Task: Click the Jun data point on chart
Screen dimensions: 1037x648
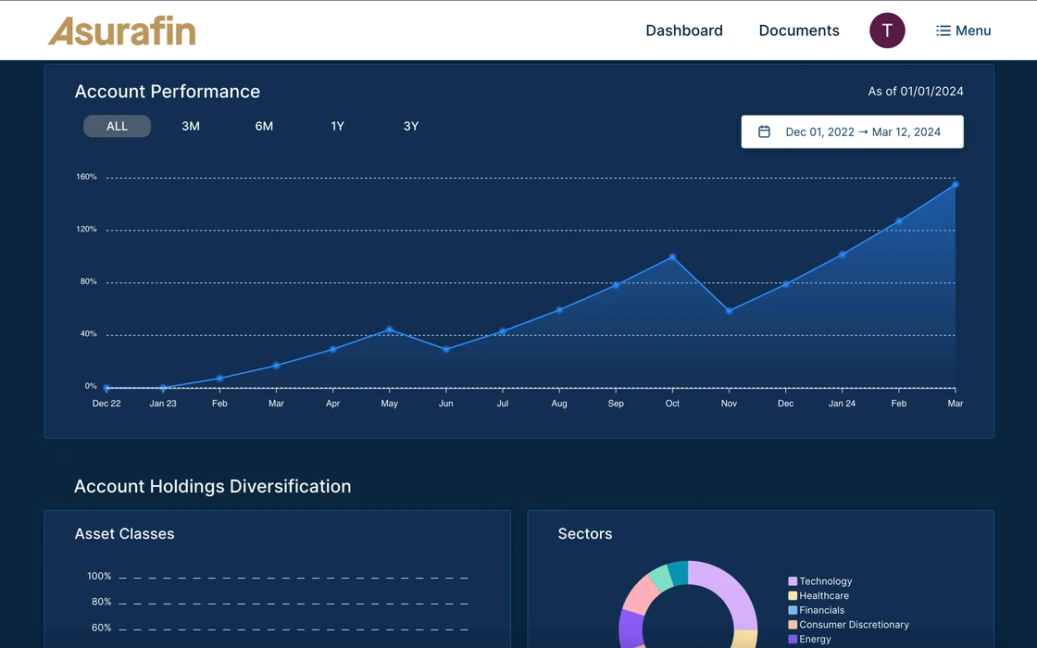Action: click(x=445, y=349)
